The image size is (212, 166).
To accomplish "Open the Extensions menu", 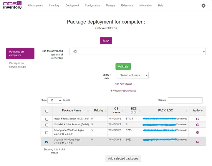I will pyautogui.click(x=127, y=5).
